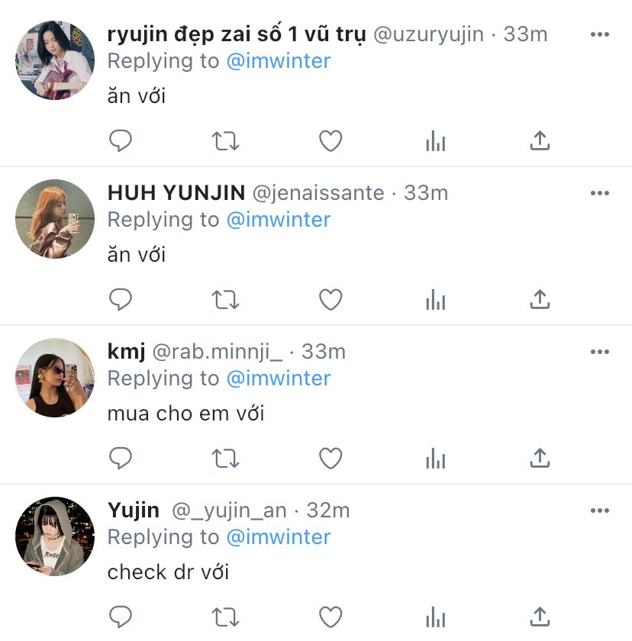
Task: Like kmj's reply 'mua cho em với'
Action: [x=331, y=458]
